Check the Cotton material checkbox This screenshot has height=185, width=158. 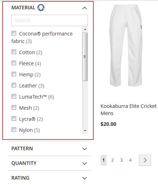tap(14, 52)
